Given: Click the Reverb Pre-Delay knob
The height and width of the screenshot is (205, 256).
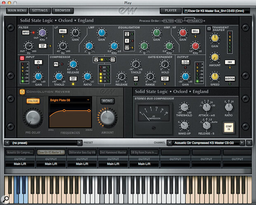Looking at the screenshot, I should [x=33, y=117].
